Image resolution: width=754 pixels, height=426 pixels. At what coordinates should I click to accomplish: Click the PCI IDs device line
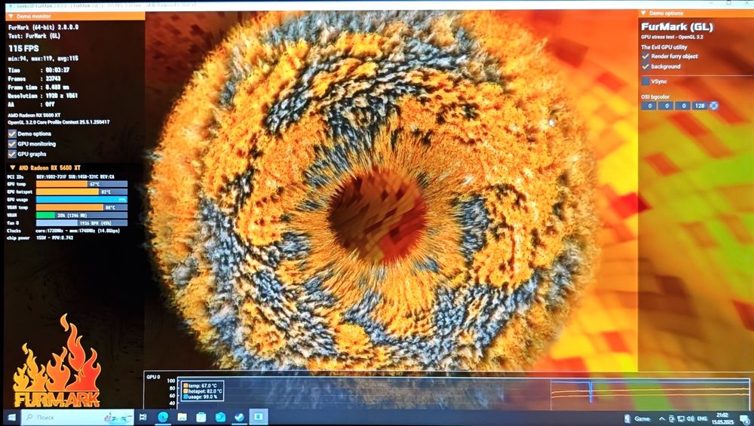click(60, 177)
